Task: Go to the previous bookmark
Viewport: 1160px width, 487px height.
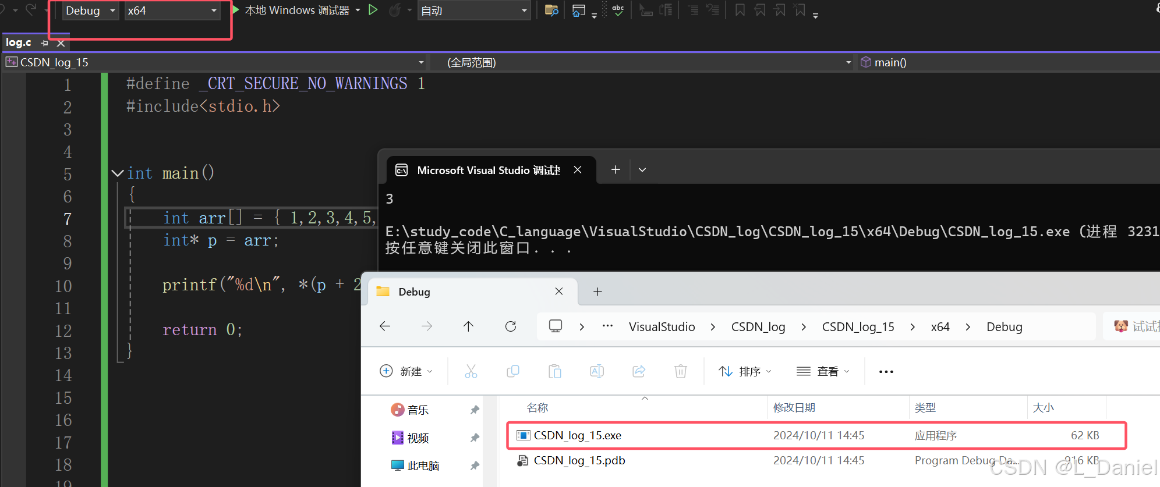Action: tap(760, 10)
